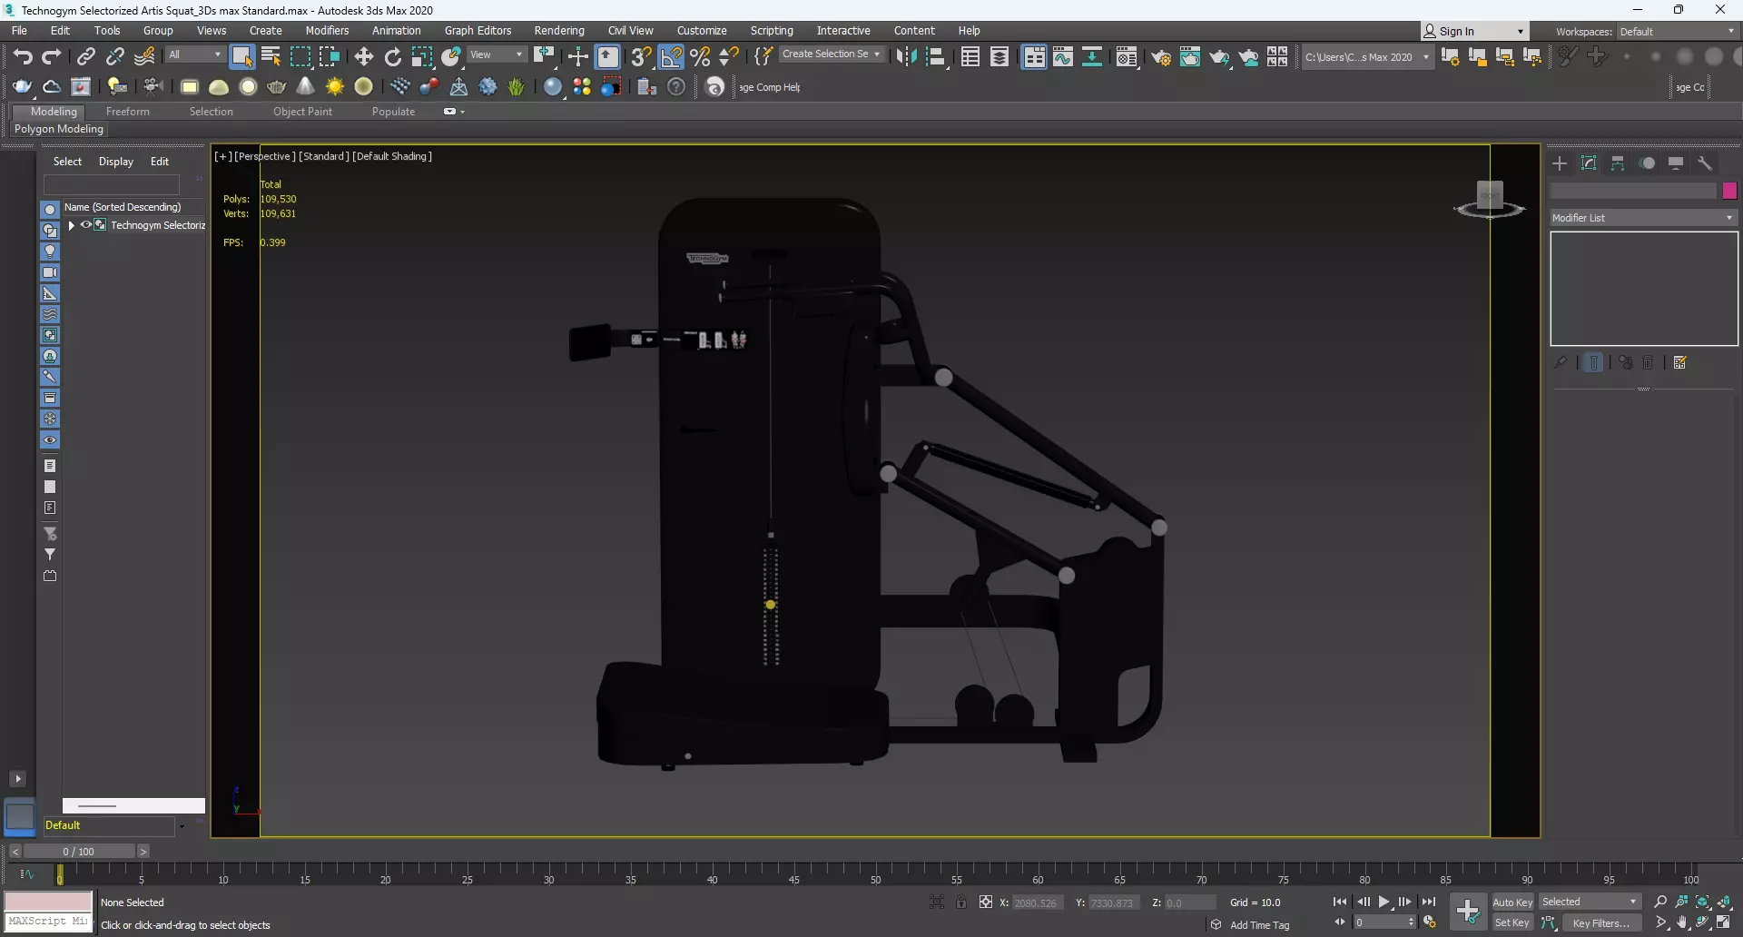
Task: Open the Scripting menu
Action: click(x=772, y=31)
